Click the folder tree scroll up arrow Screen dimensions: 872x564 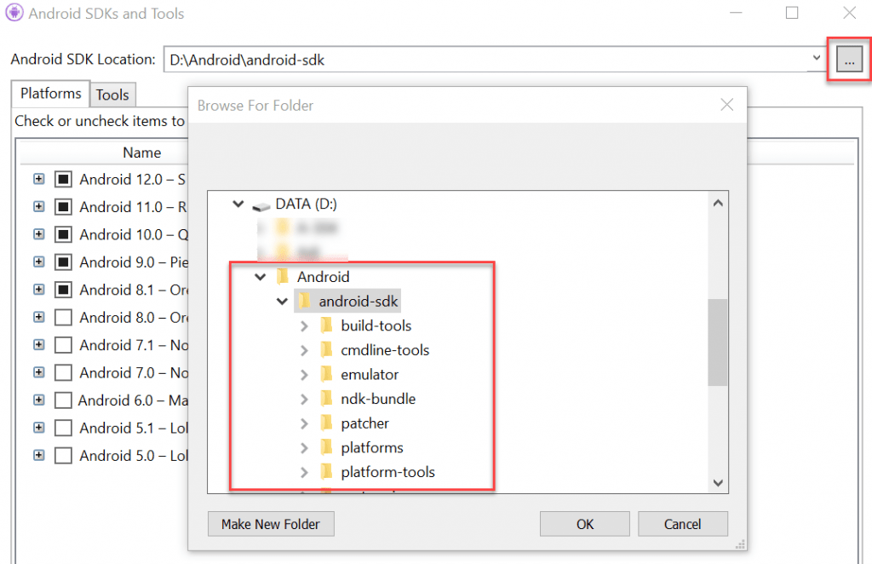tap(718, 203)
